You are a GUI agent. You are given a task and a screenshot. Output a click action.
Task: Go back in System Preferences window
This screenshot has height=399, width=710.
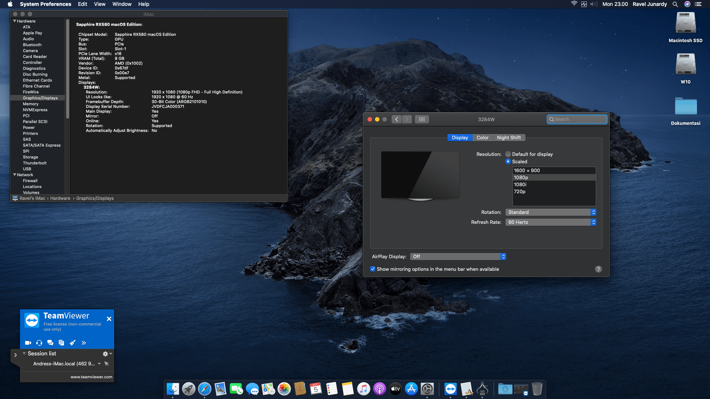[x=396, y=119]
